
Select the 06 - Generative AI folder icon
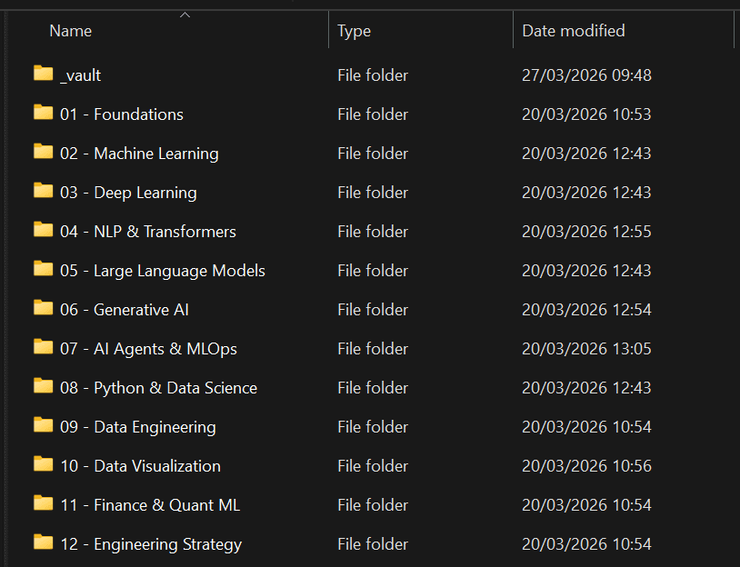pyautogui.click(x=43, y=308)
